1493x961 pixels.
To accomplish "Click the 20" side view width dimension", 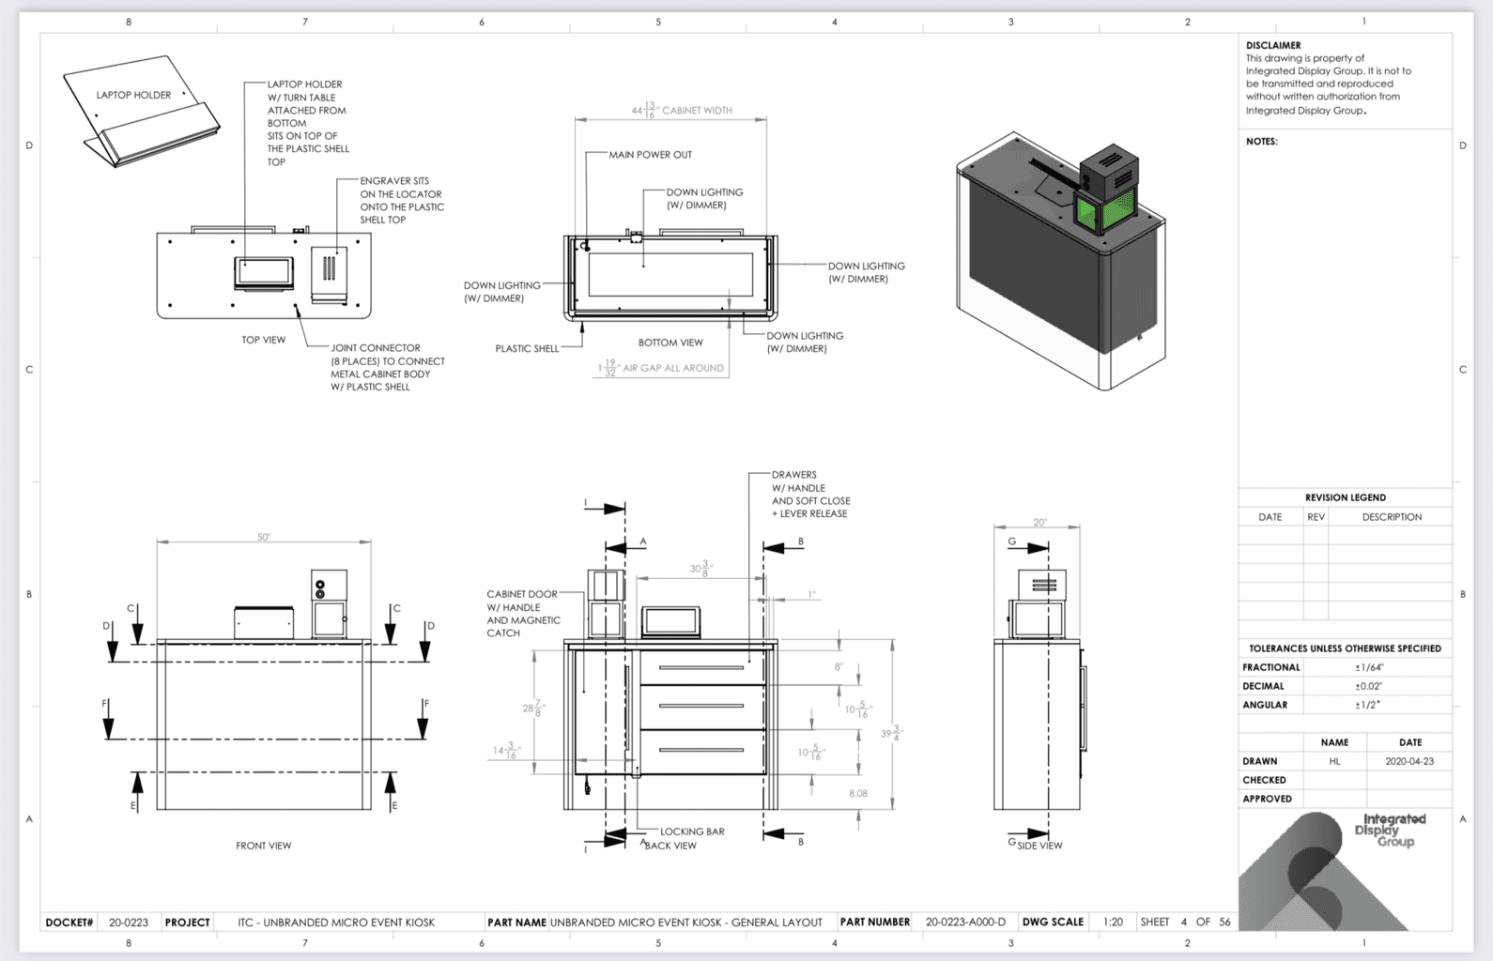I will pos(1039,523).
